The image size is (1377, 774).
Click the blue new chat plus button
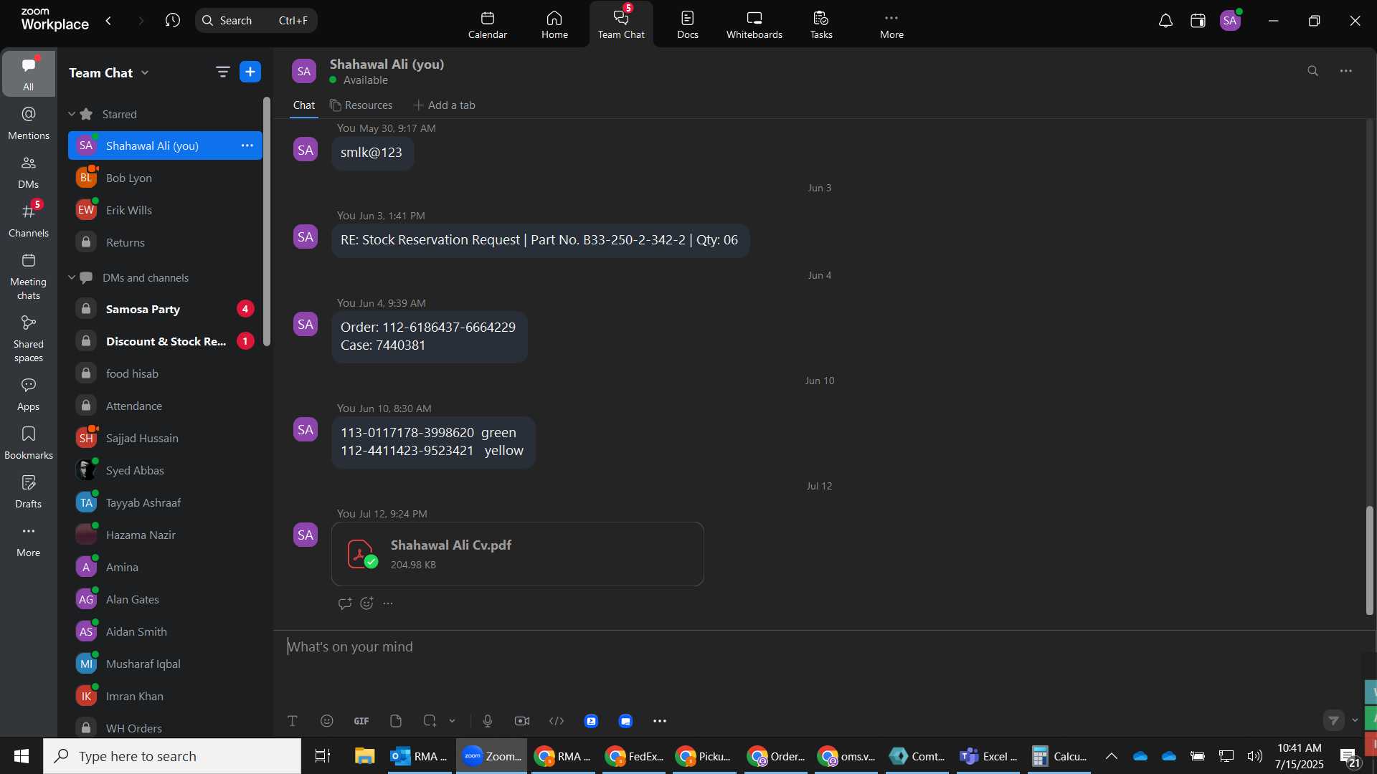click(250, 72)
